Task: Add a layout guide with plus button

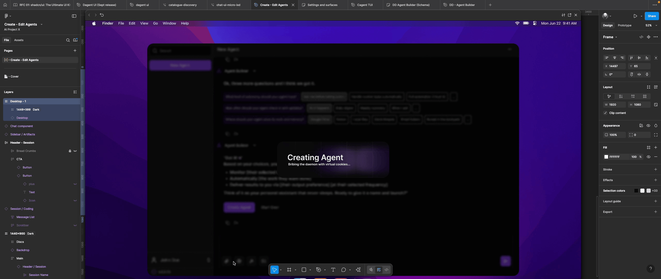Action: point(656,201)
